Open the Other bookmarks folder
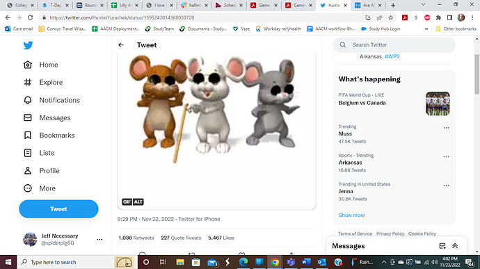480x269 pixels. coord(456,28)
